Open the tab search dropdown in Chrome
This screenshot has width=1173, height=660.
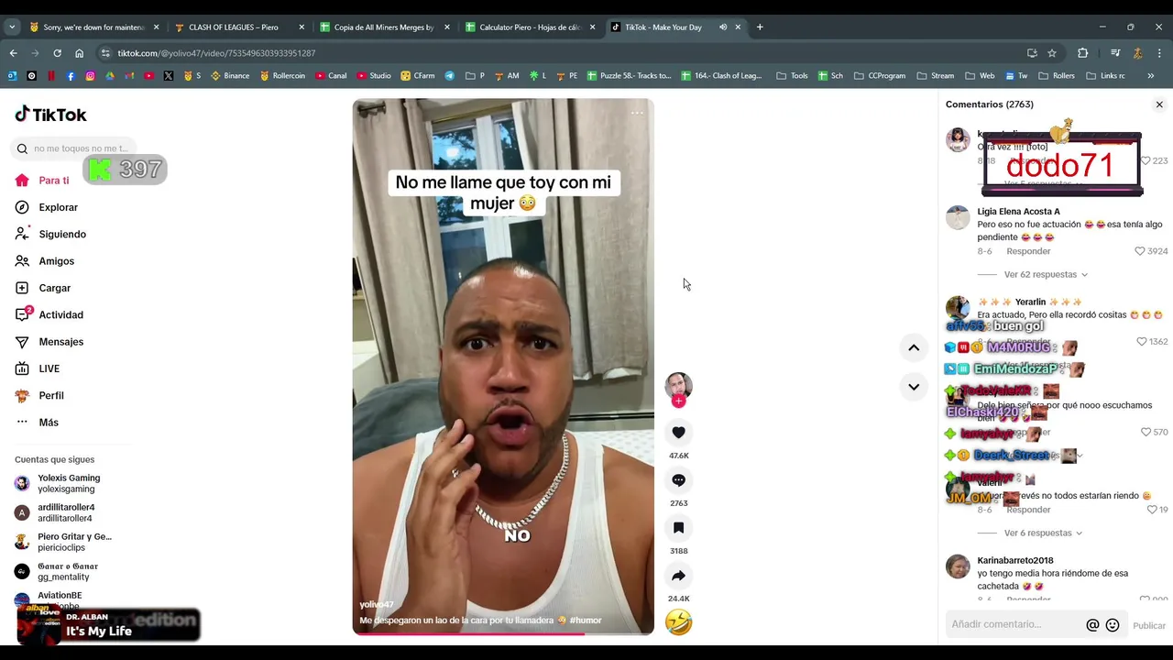click(x=12, y=27)
